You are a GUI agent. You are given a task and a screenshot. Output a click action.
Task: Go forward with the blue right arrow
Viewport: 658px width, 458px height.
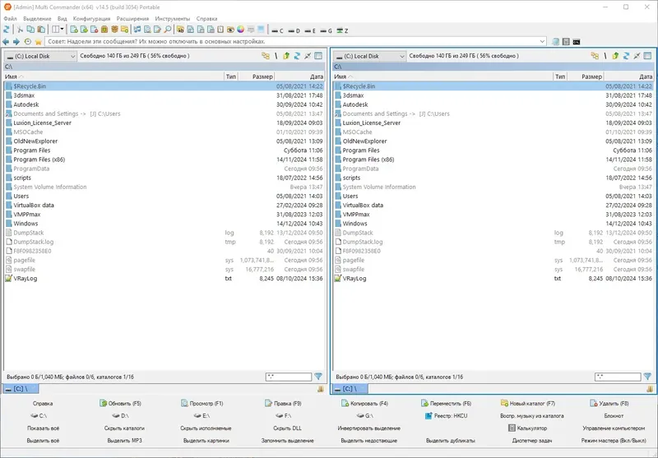tap(16, 41)
